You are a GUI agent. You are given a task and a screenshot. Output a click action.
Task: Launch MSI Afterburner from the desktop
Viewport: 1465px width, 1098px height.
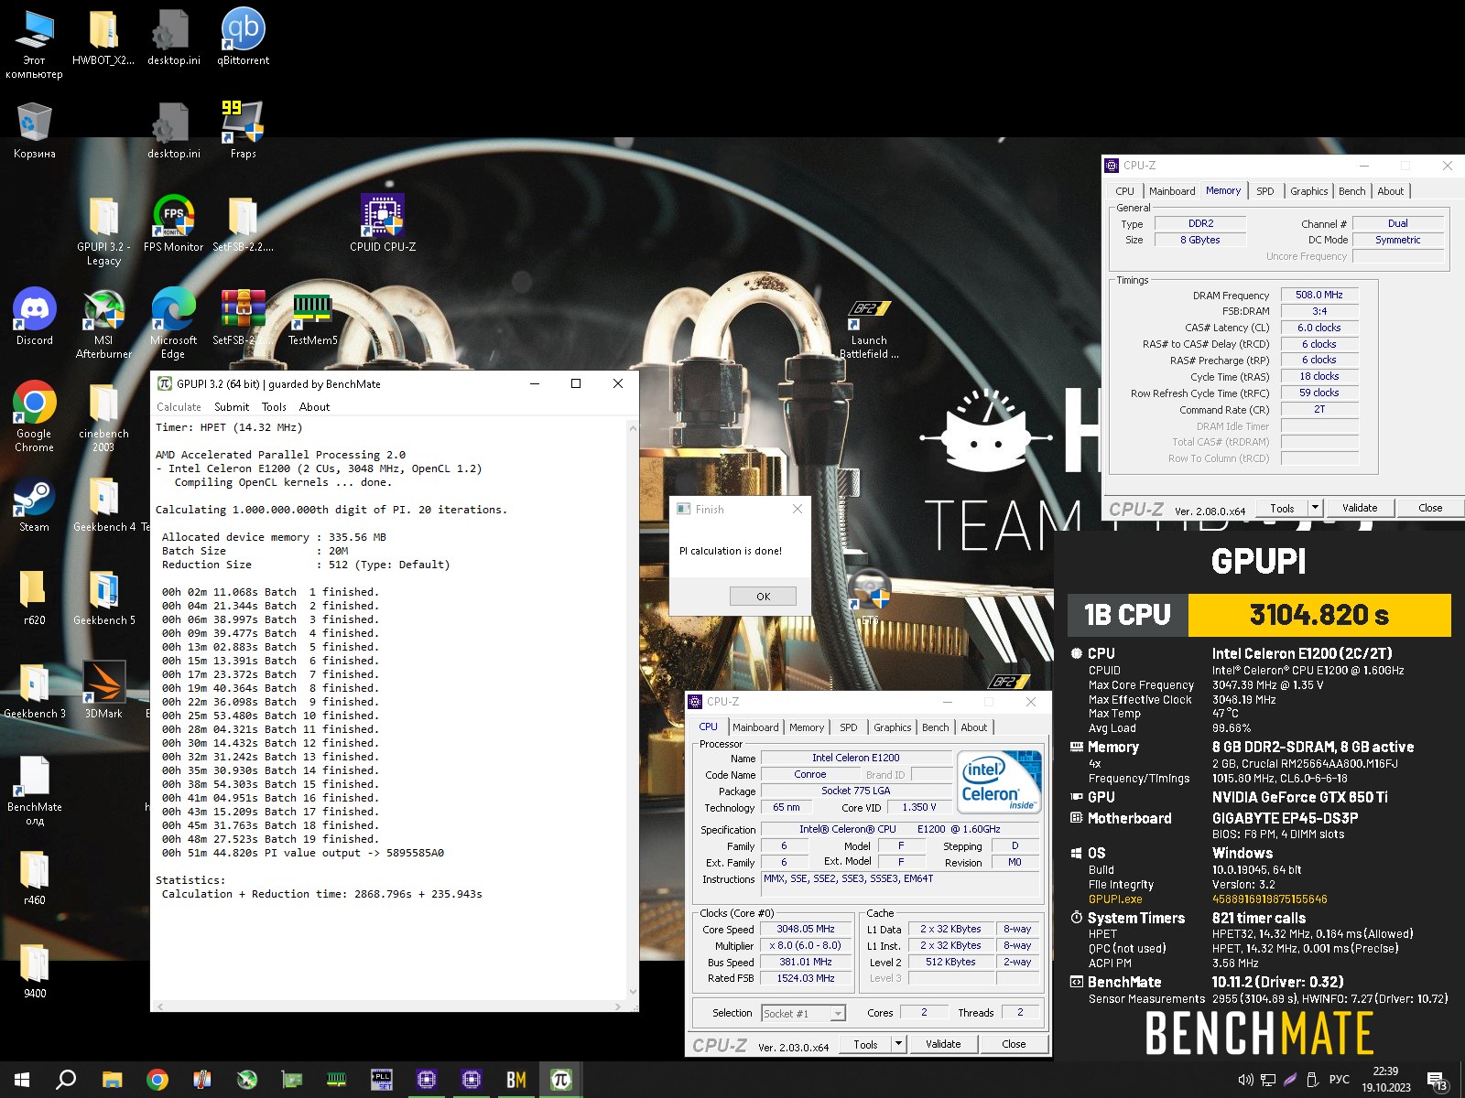pyautogui.click(x=103, y=323)
